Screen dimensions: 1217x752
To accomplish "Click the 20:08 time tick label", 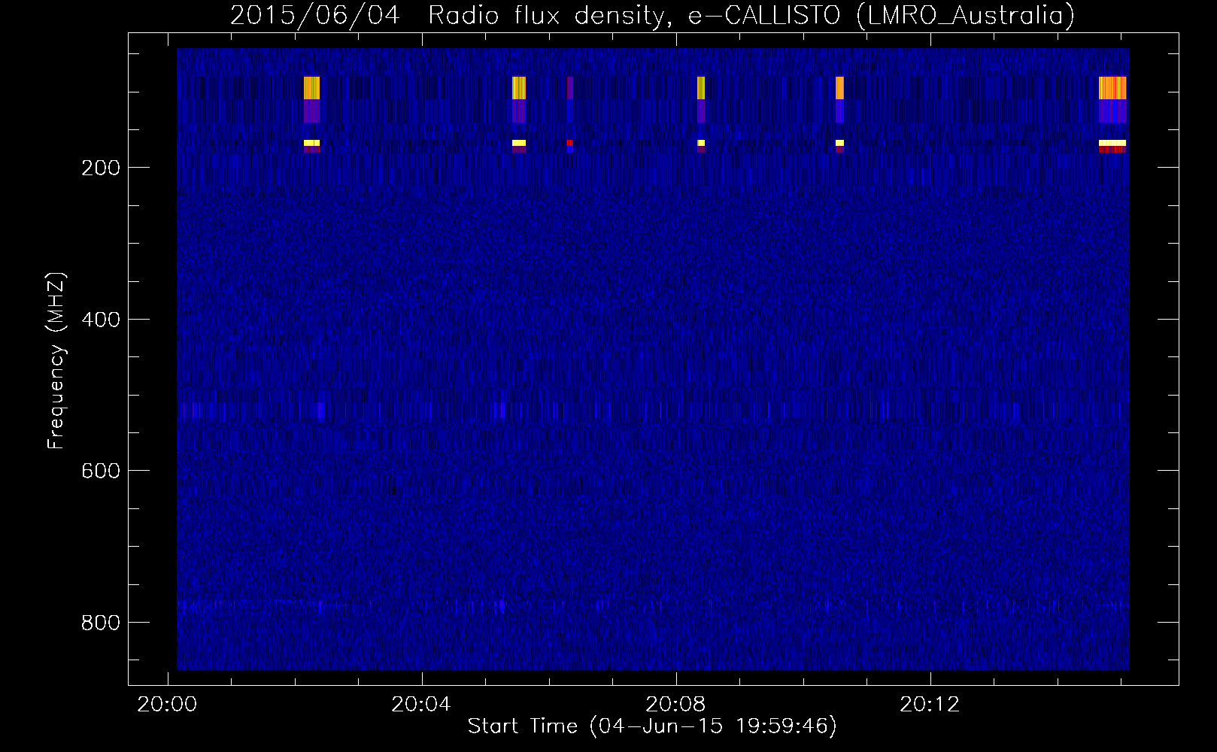I will (675, 705).
